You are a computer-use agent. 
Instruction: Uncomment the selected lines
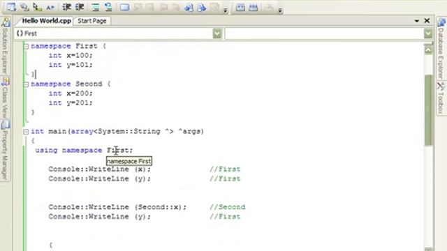pos(108,7)
